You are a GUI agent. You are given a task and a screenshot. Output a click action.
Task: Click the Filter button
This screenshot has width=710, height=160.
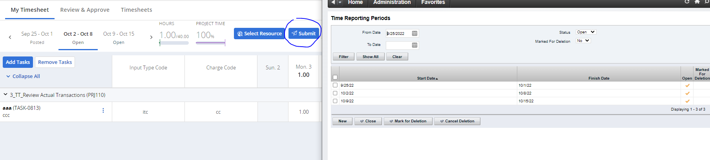coord(343,57)
